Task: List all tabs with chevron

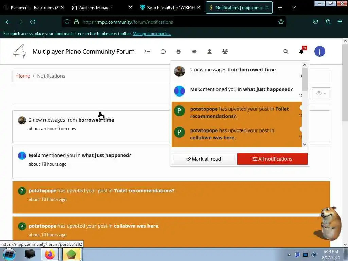Action: [x=293, y=8]
